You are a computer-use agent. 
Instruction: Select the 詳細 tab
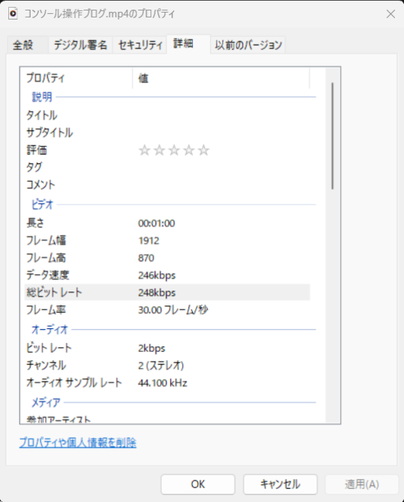[x=188, y=44]
